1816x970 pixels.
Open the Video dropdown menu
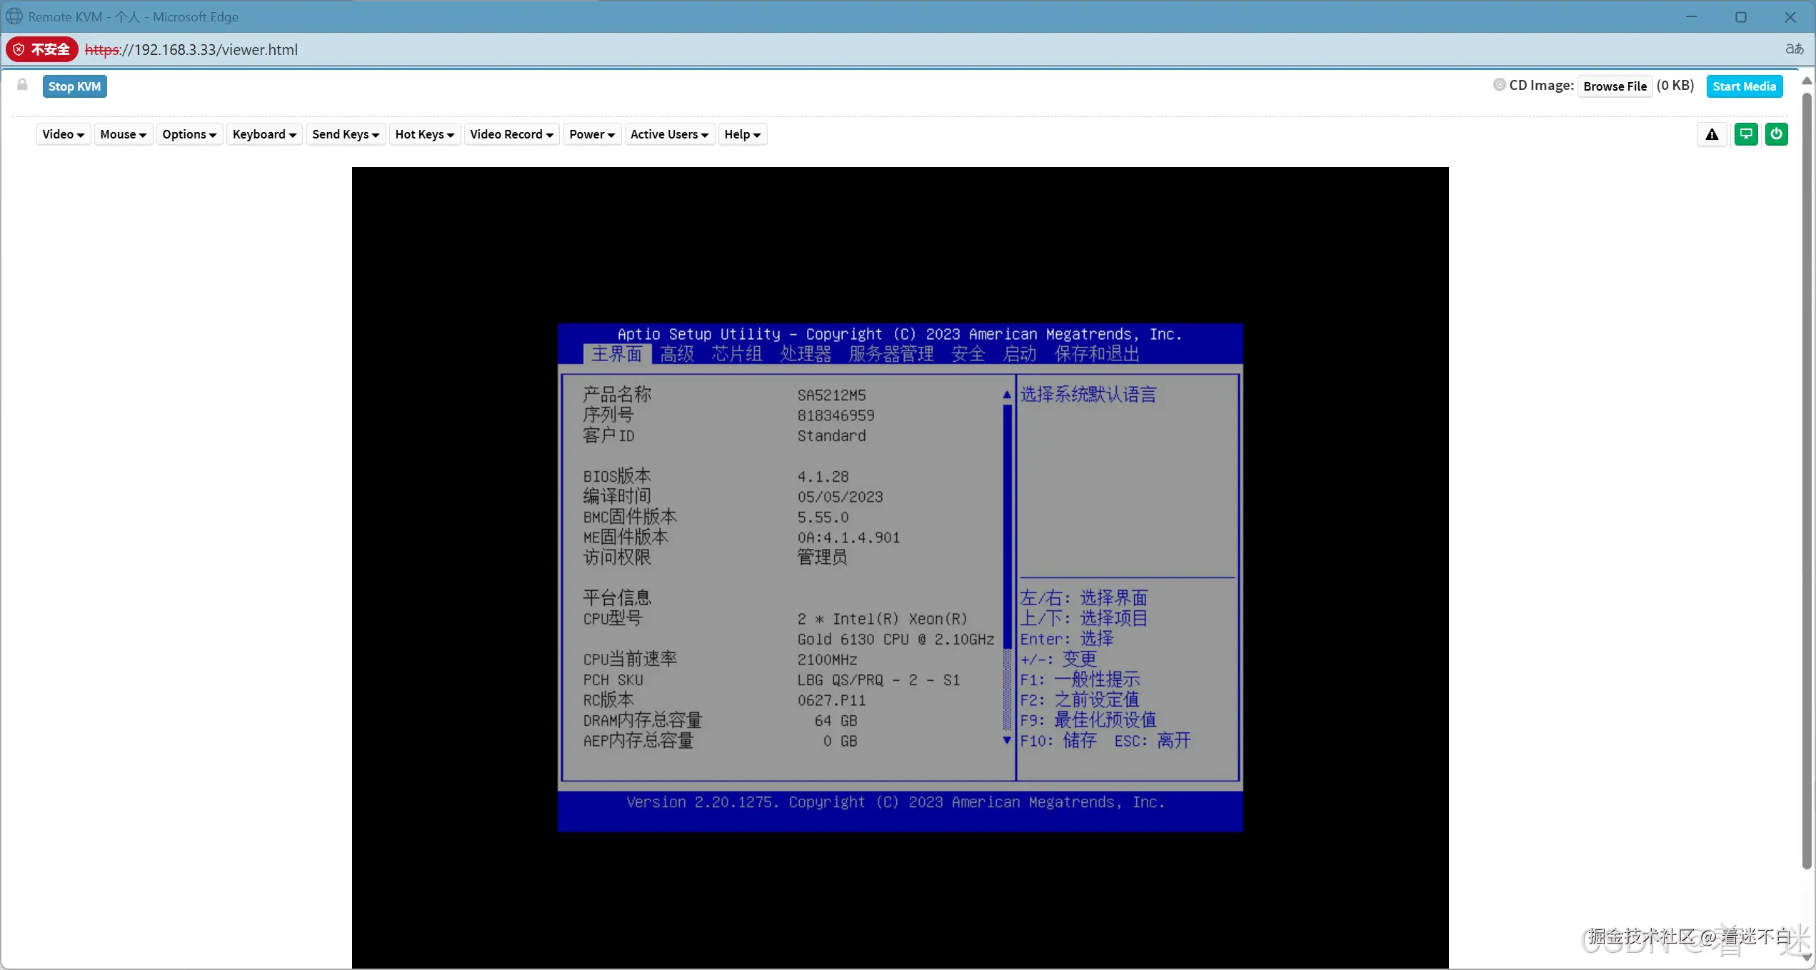[x=63, y=134]
